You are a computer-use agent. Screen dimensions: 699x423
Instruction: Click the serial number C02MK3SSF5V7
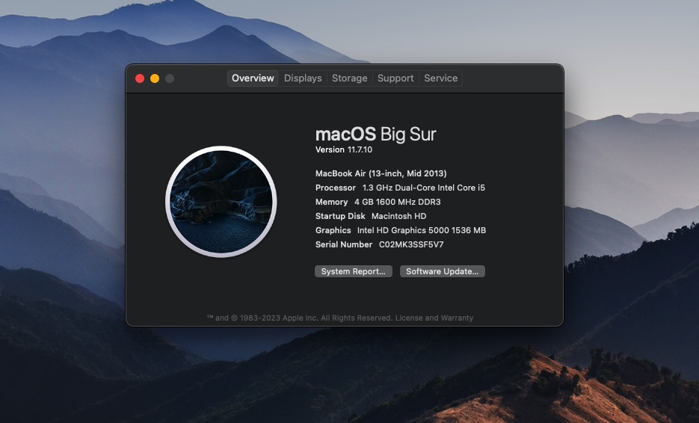(x=411, y=244)
